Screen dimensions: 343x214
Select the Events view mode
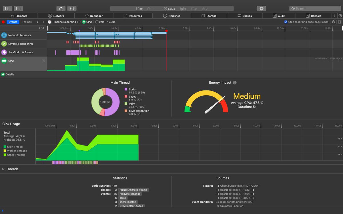click(x=13, y=22)
